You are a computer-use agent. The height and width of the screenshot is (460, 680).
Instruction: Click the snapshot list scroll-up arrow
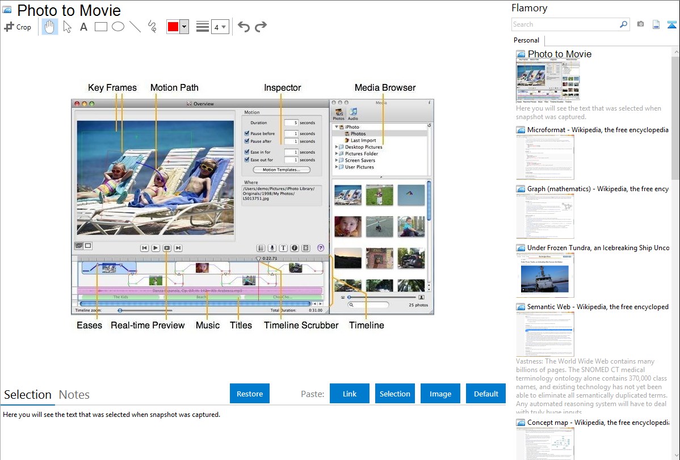675,52
